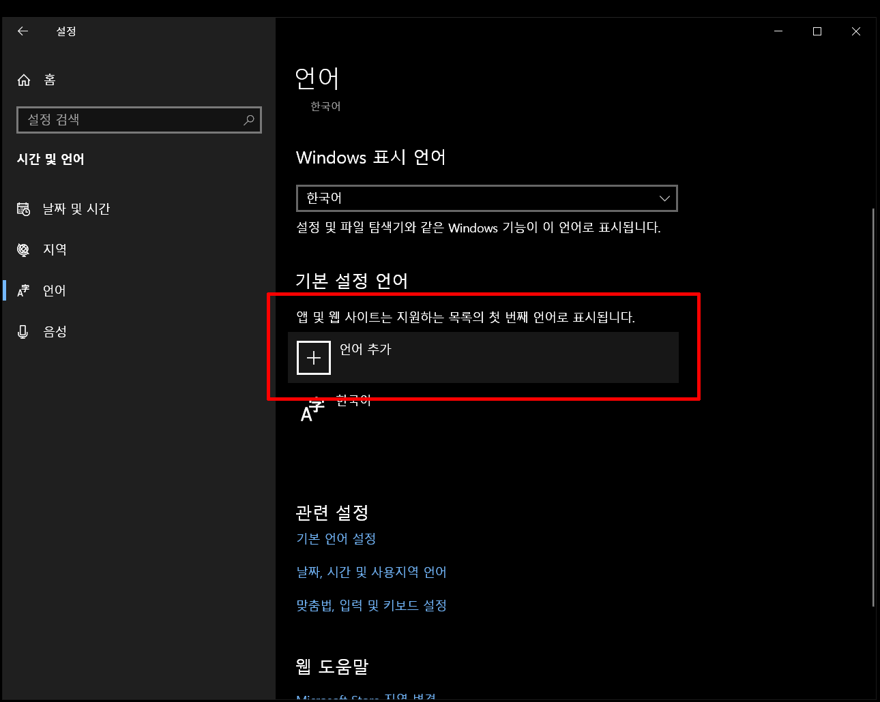Image resolution: width=880 pixels, height=702 pixels.
Task: Click the 지역 globe icon
Action: click(23, 250)
